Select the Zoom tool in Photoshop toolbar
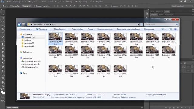 point(3,86)
